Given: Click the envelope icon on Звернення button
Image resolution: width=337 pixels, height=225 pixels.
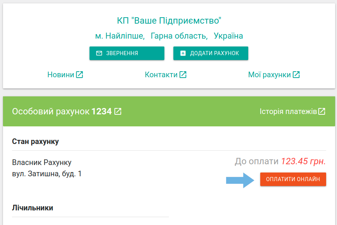Looking at the screenshot, I should click(99, 53).
